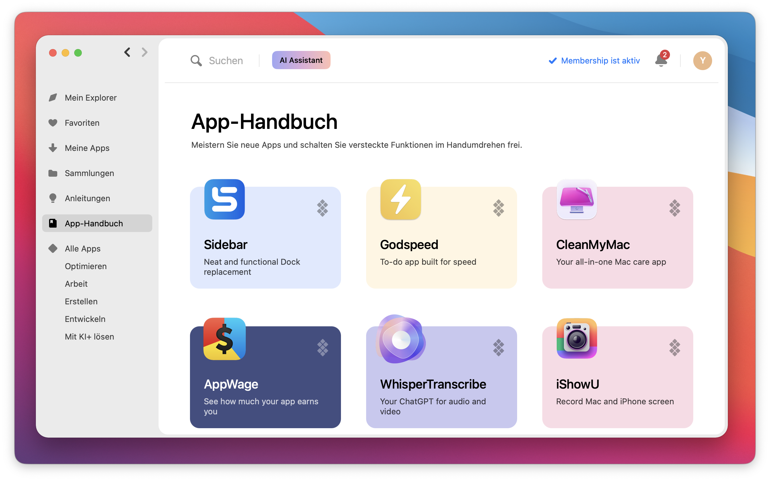Go forward with the right chevron
Viewport: 770px width, 481px height.
point(144,52)
